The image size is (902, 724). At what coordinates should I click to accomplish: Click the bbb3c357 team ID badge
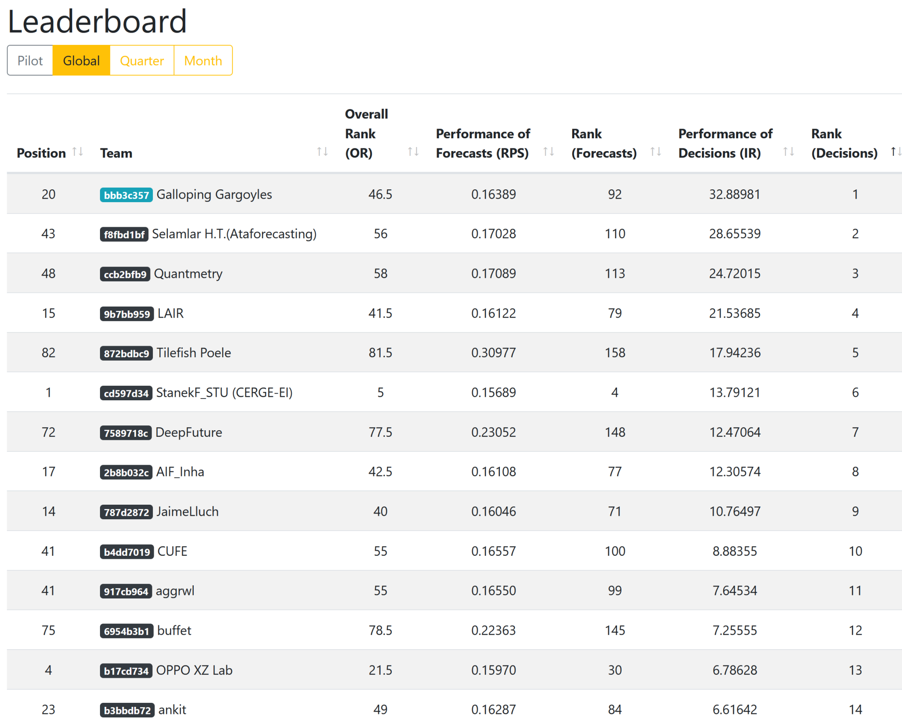[x=126, y=195]
